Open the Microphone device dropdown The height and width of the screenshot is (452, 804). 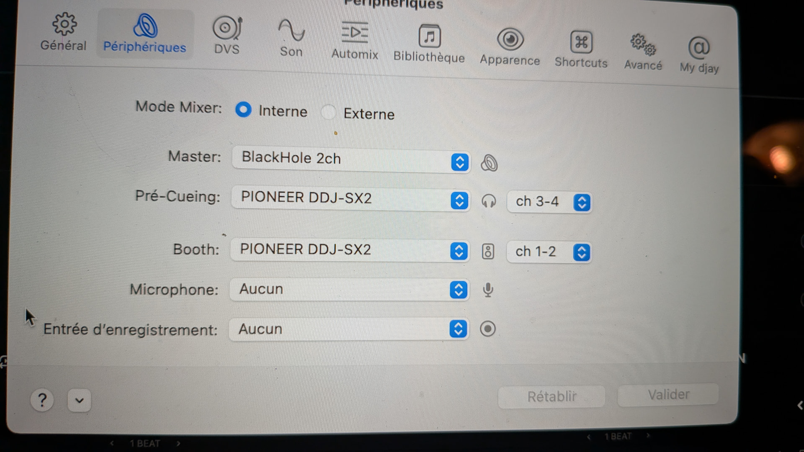pyautogui.click(x=349, y=290)
